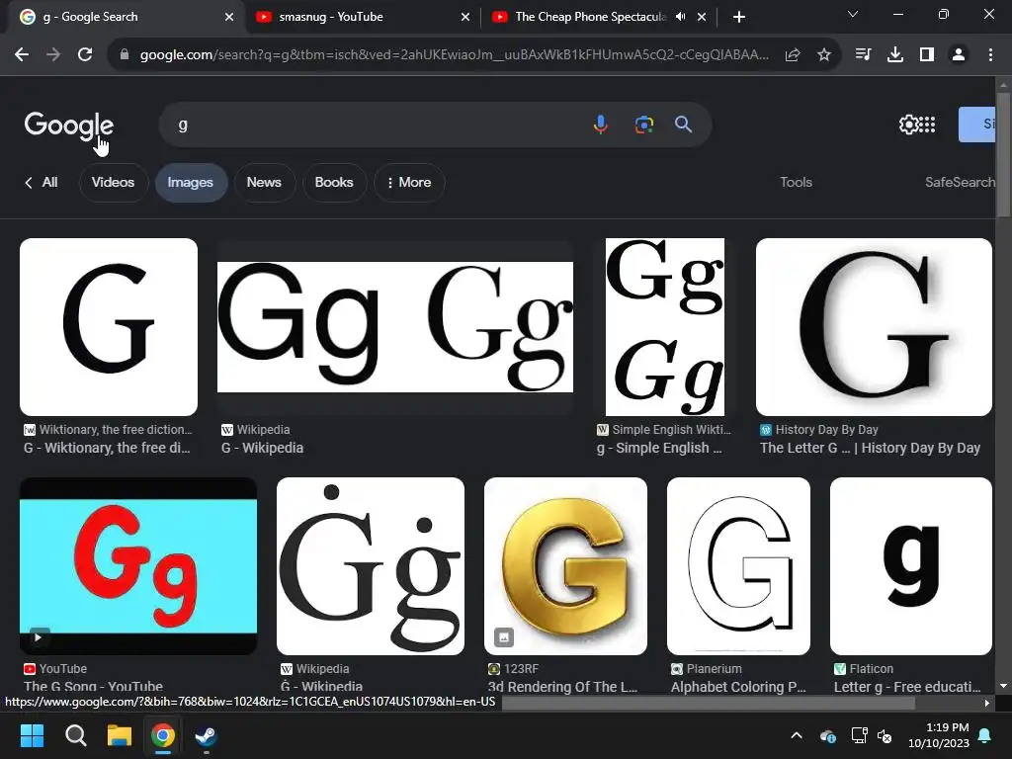The height and width of the screenshot is (759, 1012).
Task: Open The Letter G History Day By Day link
Action: [x=870, y=448]
